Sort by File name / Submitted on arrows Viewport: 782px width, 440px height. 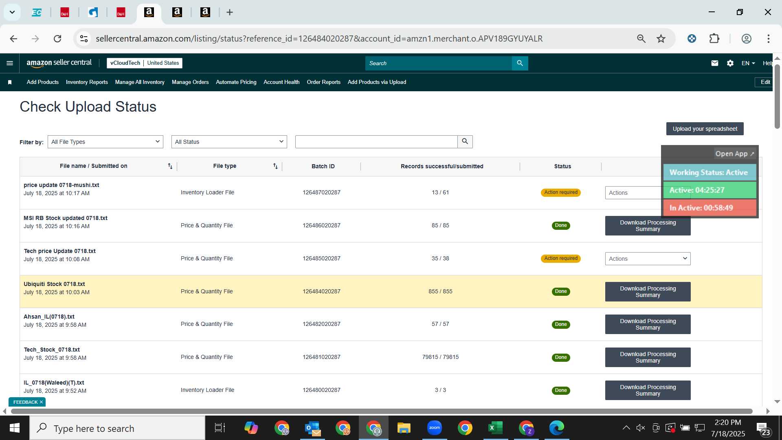pyautogui.click(x=170, y=166)
